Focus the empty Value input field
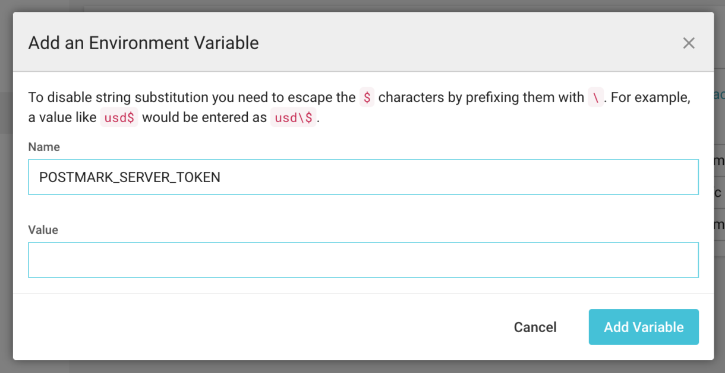 coord(363,260)
